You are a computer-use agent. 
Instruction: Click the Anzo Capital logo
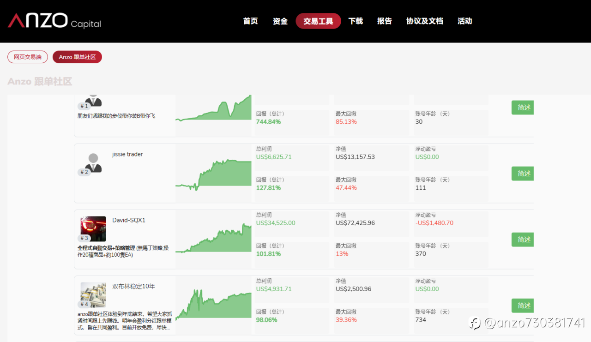tap(54, 21)
